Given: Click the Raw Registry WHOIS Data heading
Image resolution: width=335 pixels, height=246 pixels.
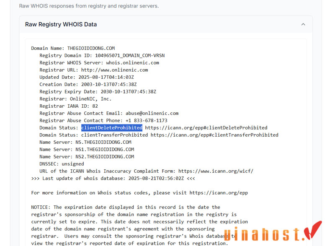Looking at the screenshot, I should pos(61,24).
